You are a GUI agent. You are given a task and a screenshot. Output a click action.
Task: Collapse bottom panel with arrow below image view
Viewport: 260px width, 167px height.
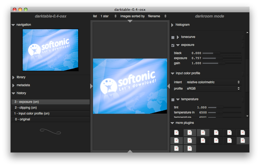pos(130,151)
